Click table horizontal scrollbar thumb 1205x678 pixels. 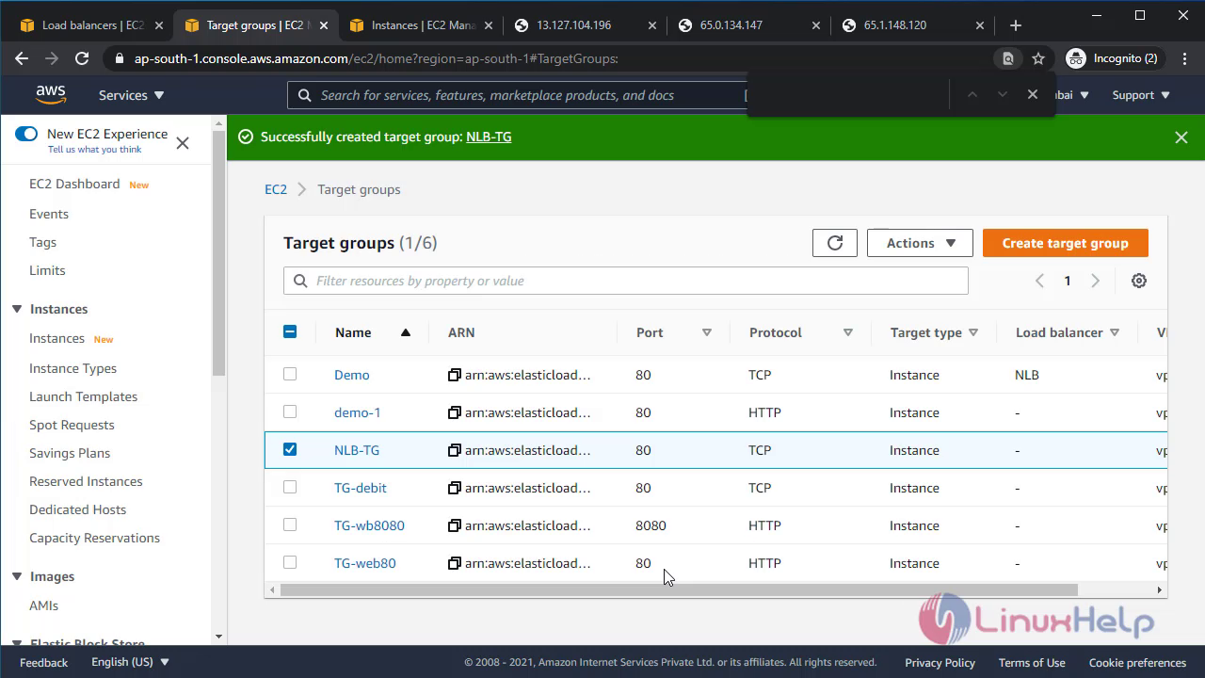[678, 589]
